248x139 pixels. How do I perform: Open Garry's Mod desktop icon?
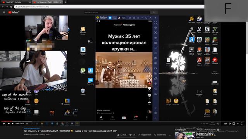[192, 40]
